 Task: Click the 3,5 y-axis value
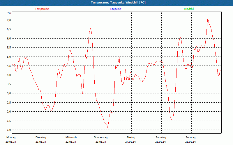coord(9,84)
